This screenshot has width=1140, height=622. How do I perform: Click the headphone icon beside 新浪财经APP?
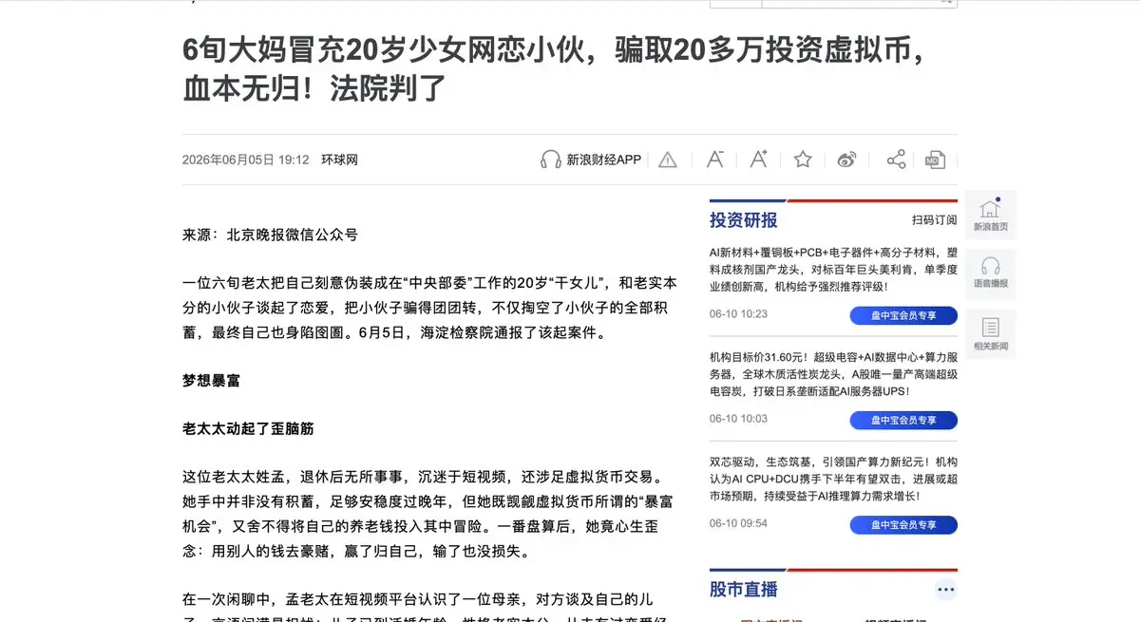click(x=551, y=160)
